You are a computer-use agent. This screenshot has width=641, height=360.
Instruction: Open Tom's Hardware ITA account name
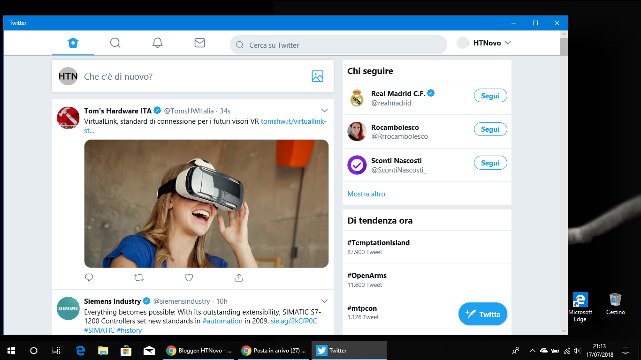[118, 111]
